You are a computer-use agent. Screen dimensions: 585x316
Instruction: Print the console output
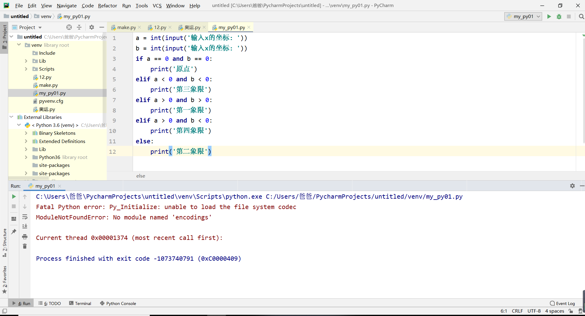(25, 237)
